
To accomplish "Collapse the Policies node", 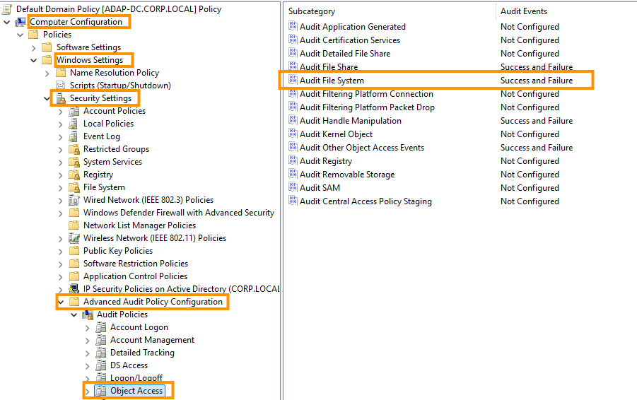I will tap(21, 35).
